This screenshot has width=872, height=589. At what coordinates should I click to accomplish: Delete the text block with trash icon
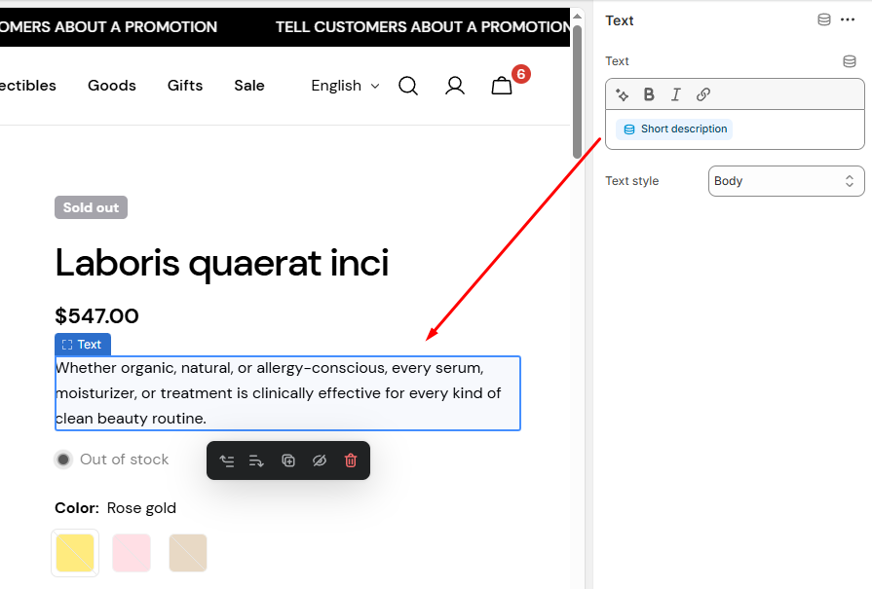[x=351, y=460]
